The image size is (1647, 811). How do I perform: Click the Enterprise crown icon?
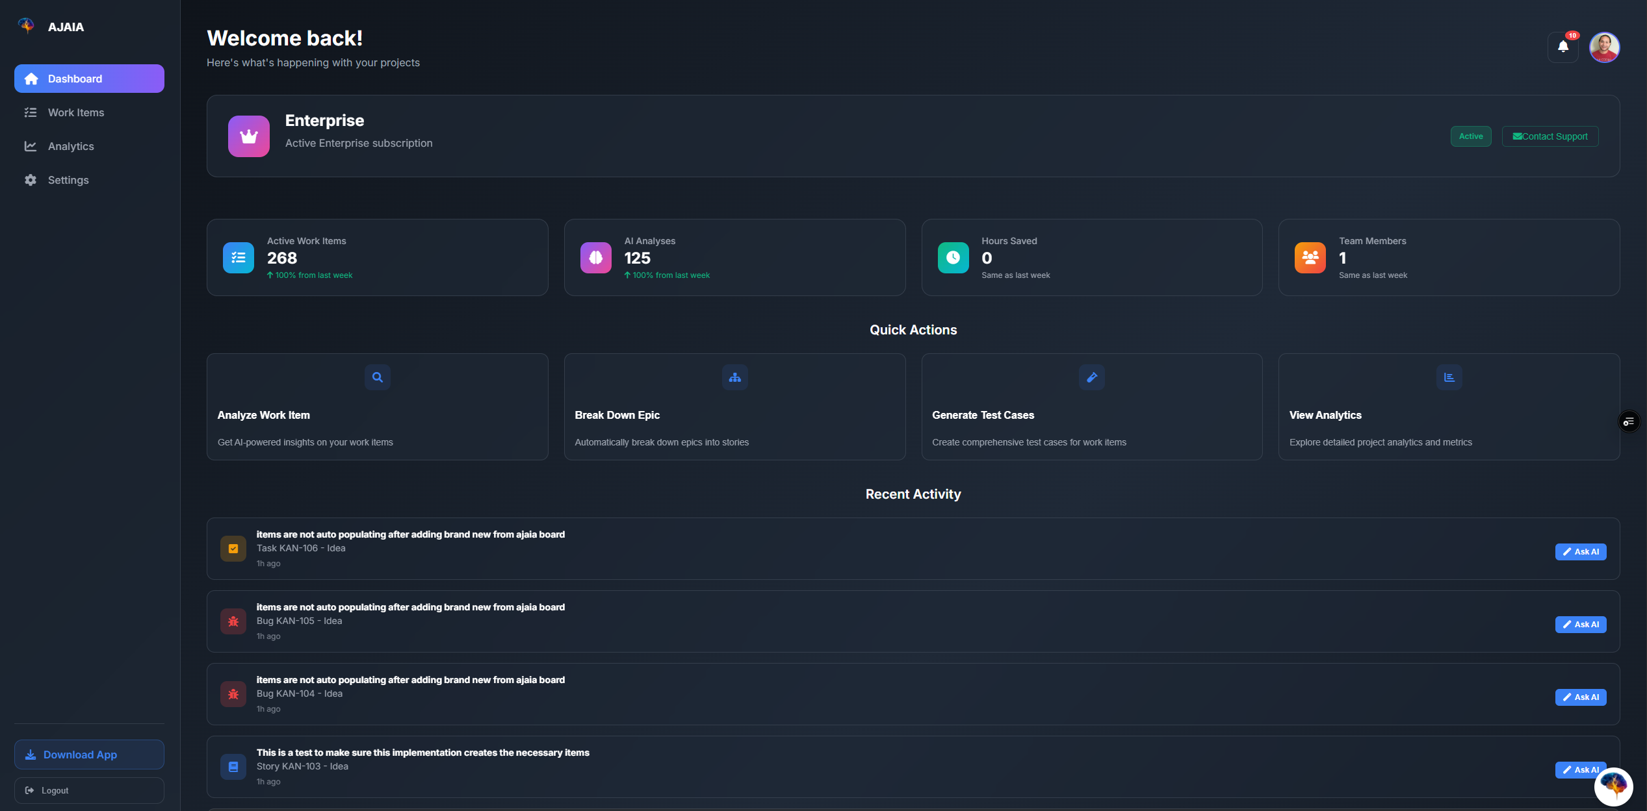click(x=248, y=136)
